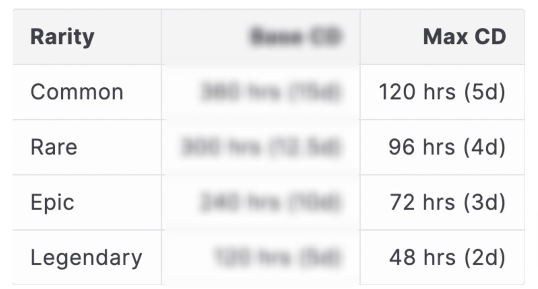The width and height of the screenshot is (538, 289).
Task: Click the blurred cell in Epic row
Action: click(x=261, y=202)
